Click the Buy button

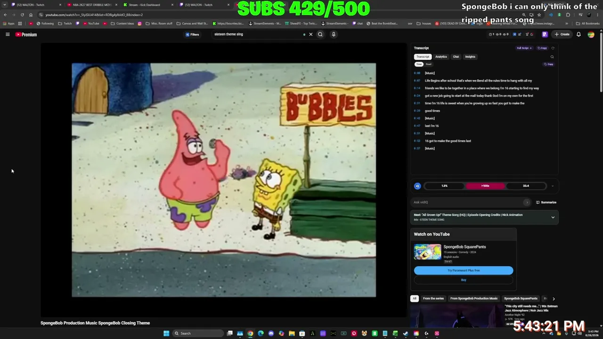click(464, 280)
